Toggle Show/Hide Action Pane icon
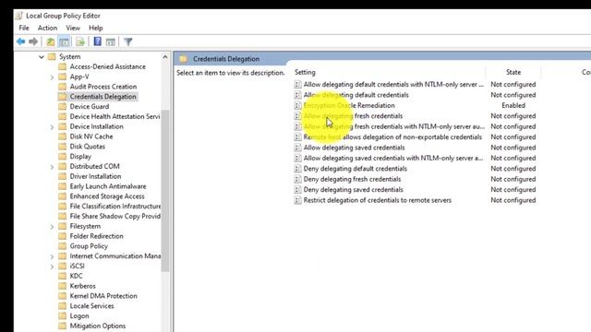This screenshot has height=332, width=591. 111,41
